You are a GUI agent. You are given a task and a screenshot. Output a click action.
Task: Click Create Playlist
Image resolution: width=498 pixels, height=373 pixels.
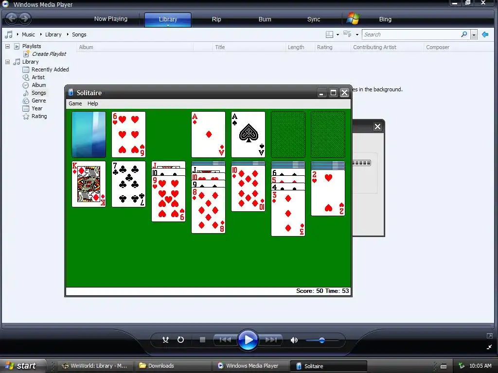(x=49, y=54)
